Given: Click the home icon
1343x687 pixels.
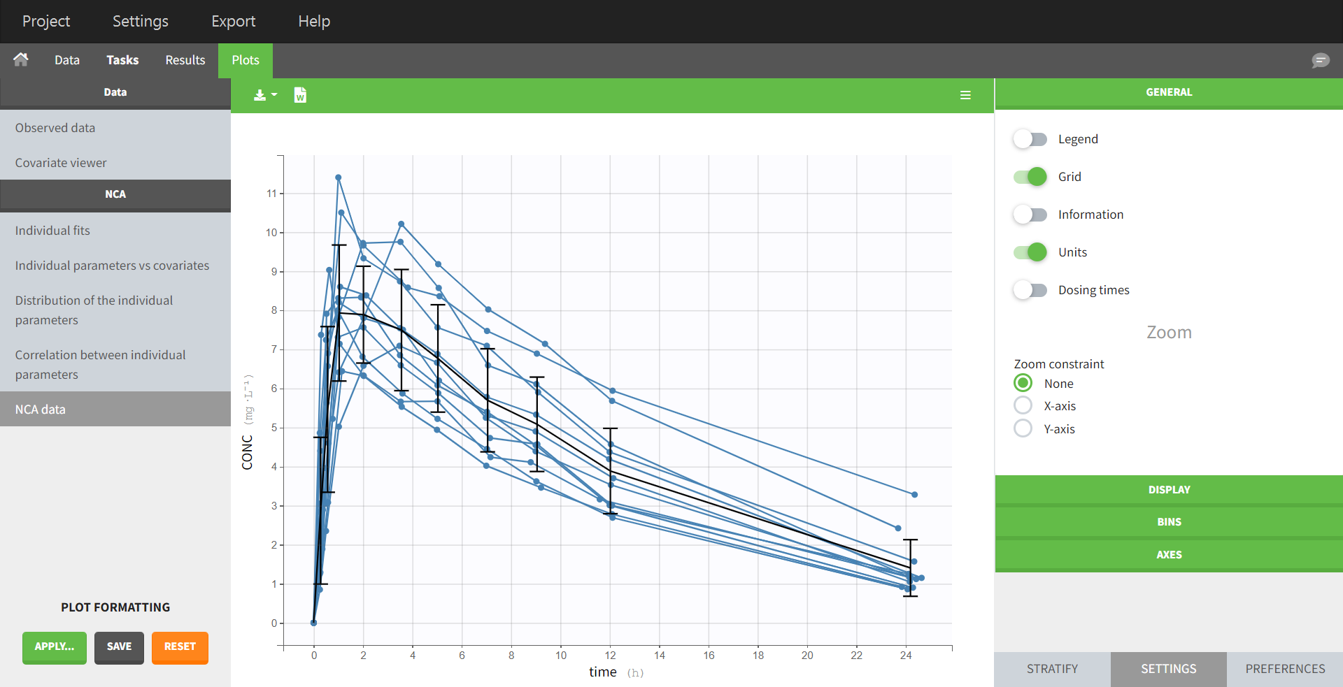Looking at the screenshot, I should (21, 60).
